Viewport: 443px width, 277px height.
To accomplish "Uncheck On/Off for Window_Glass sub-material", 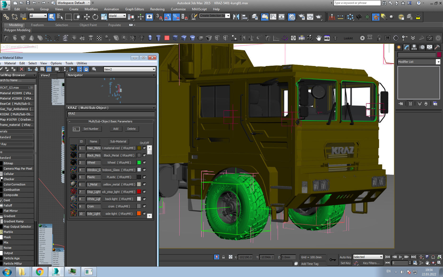I will coord(144,170).
